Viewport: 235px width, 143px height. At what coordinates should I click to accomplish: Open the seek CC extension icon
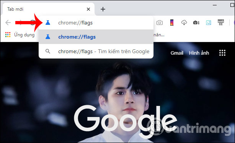coord(221,23)
